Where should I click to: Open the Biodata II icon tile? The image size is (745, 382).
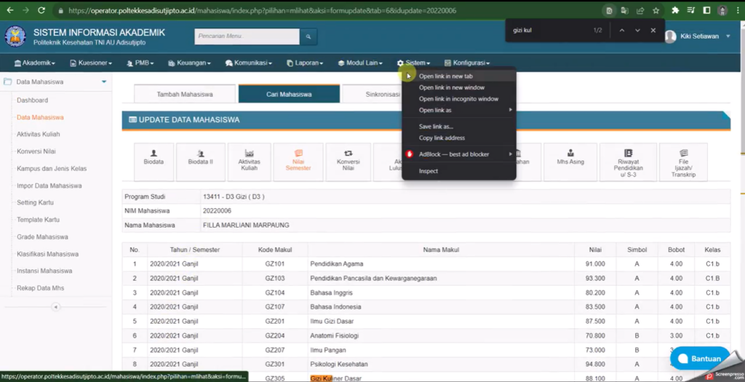click(x=200, y=162)
